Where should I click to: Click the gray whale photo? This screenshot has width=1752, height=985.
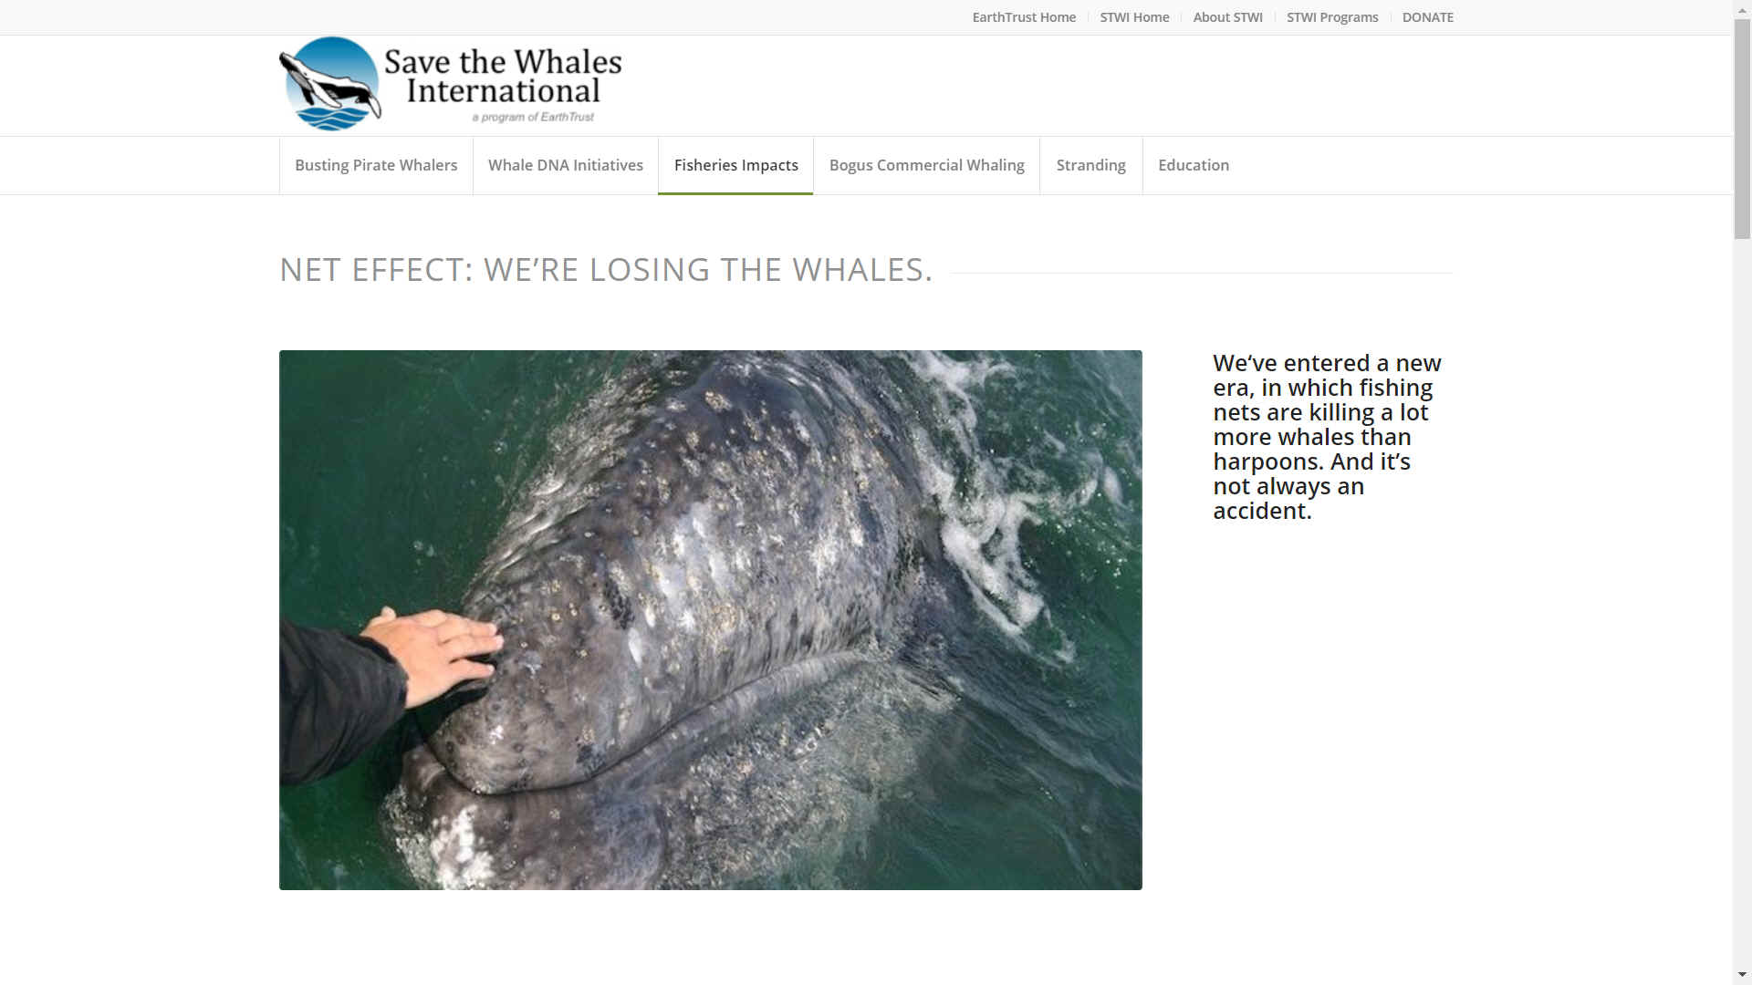coord(710,620)
